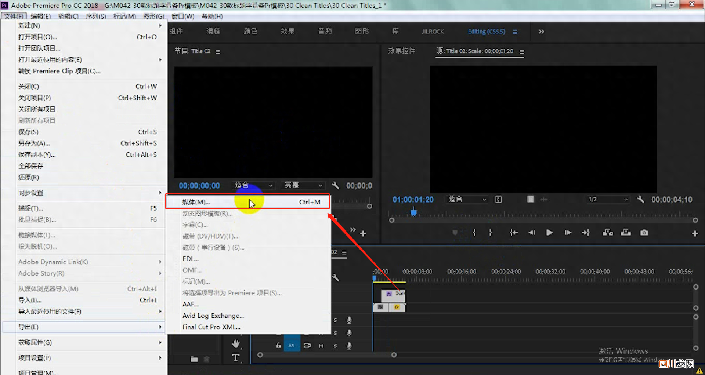Click Play in the Source monitor
The image size is (705, 375).
pyautogui.click(x=549, y=233)
